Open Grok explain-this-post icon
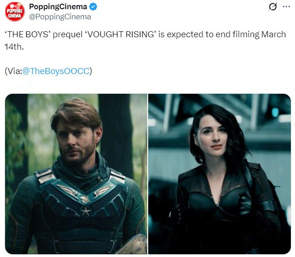The height and width of the screenshot is (257, 295). pyautogui.click(x=273, y=7)
